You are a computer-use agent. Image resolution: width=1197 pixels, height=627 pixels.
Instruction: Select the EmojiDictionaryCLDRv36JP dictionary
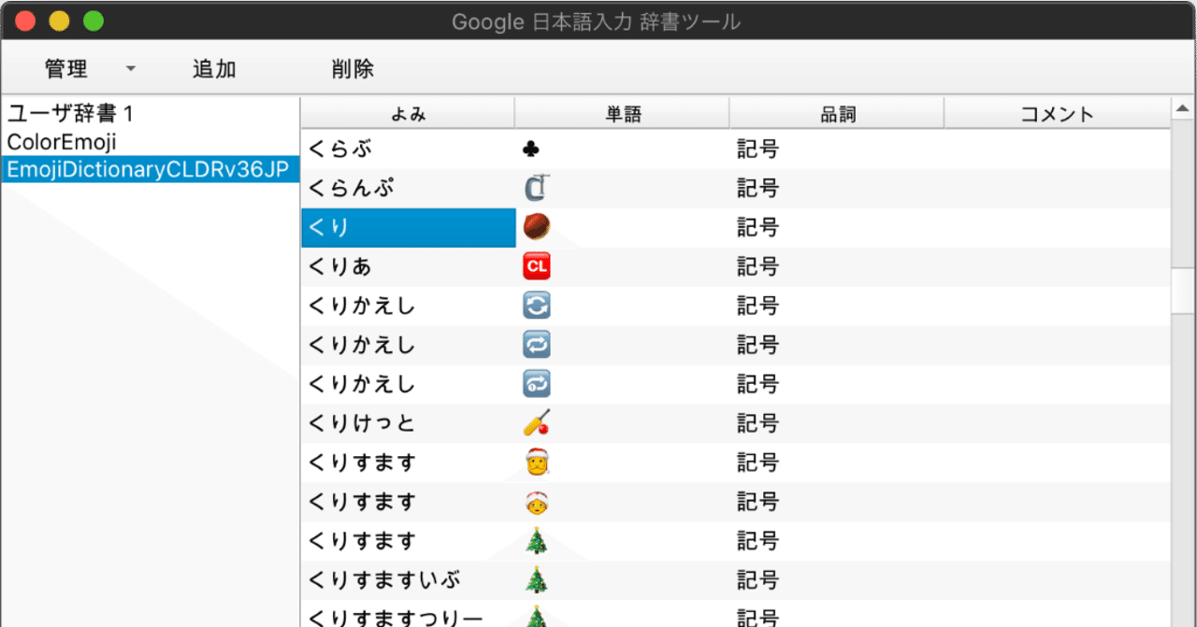click(x=150, y=169)
